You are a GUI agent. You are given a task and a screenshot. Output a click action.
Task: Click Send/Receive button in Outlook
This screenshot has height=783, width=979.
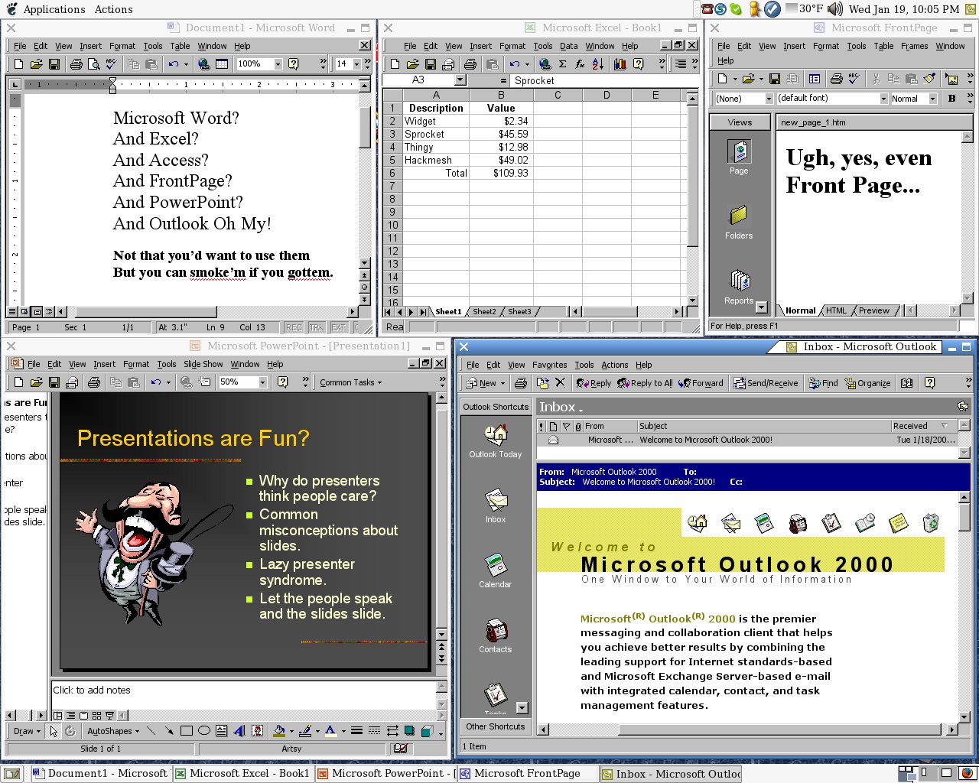[x=766, y=383]
